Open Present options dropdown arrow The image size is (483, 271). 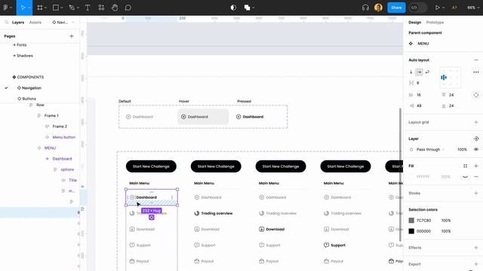coord(443,8)
